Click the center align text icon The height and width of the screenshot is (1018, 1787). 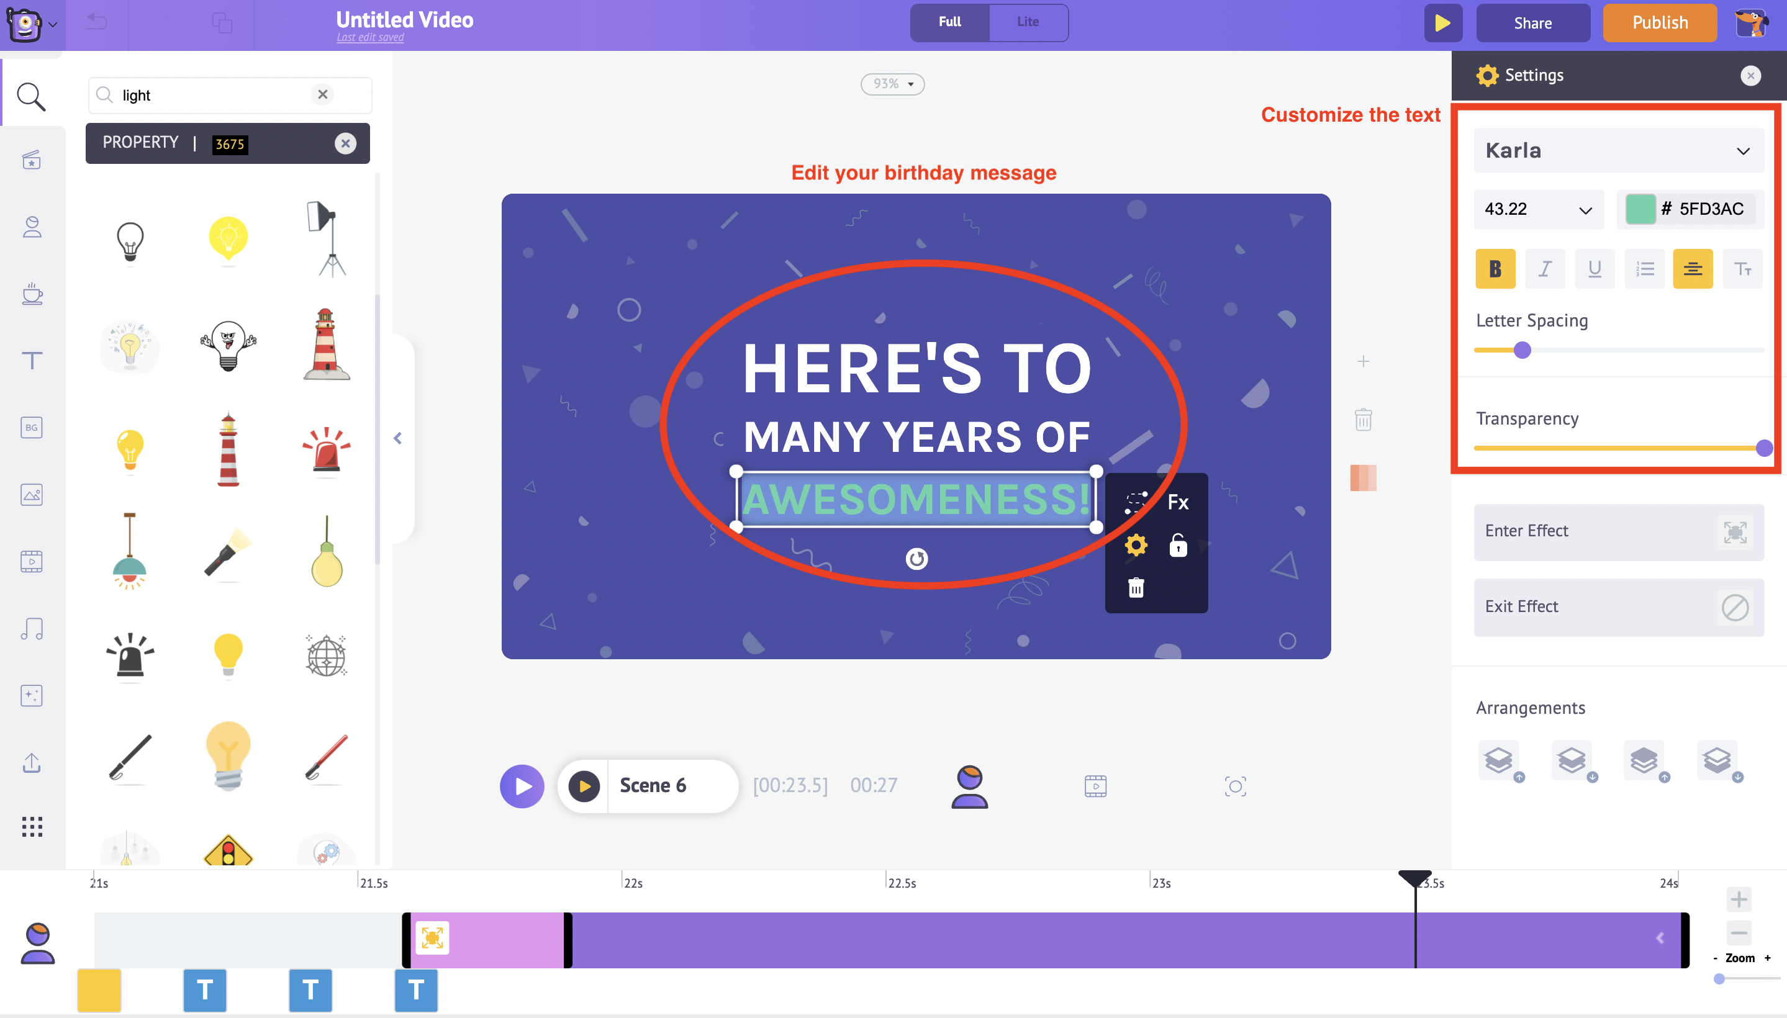point(1691,269)
